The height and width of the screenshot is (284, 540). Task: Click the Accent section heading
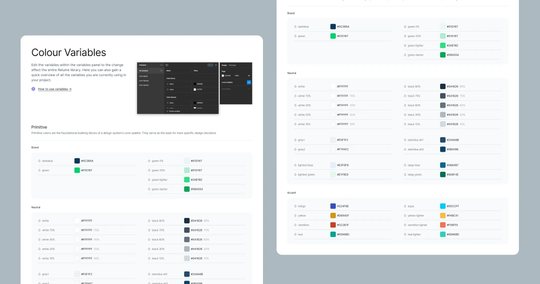click(292, 193)
